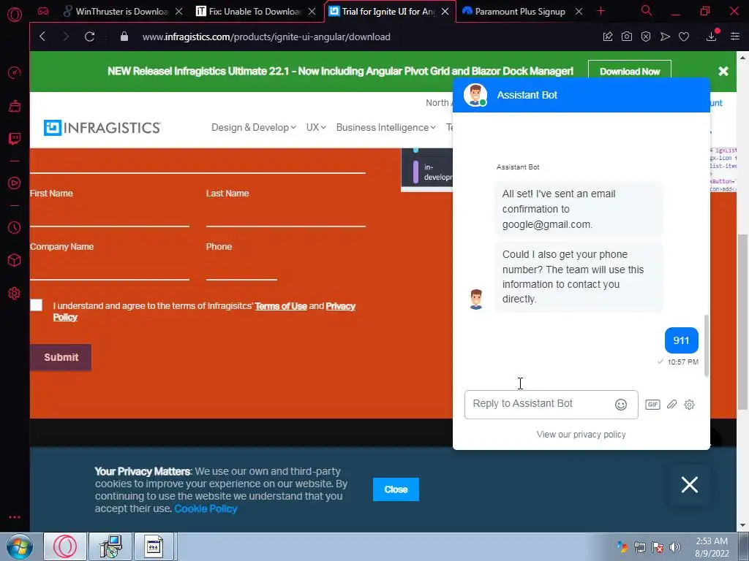Screen dimensions: 749x561
Task: Click the Infragistics logo
Action: click(102, 128)
